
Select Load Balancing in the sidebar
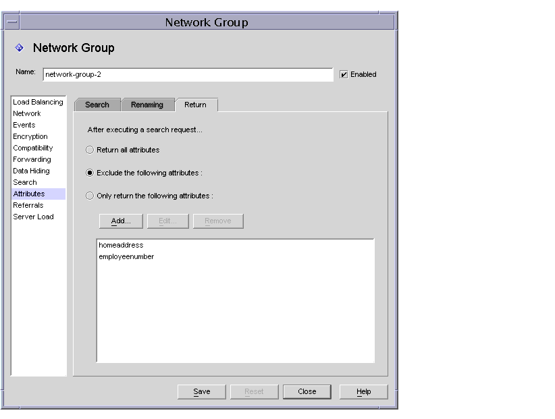pyautogui.click(x=38, y=102)
